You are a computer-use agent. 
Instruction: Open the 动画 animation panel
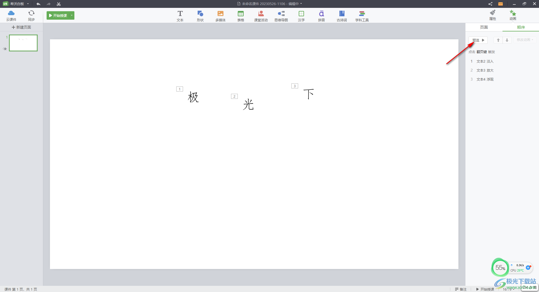point(513,15)
